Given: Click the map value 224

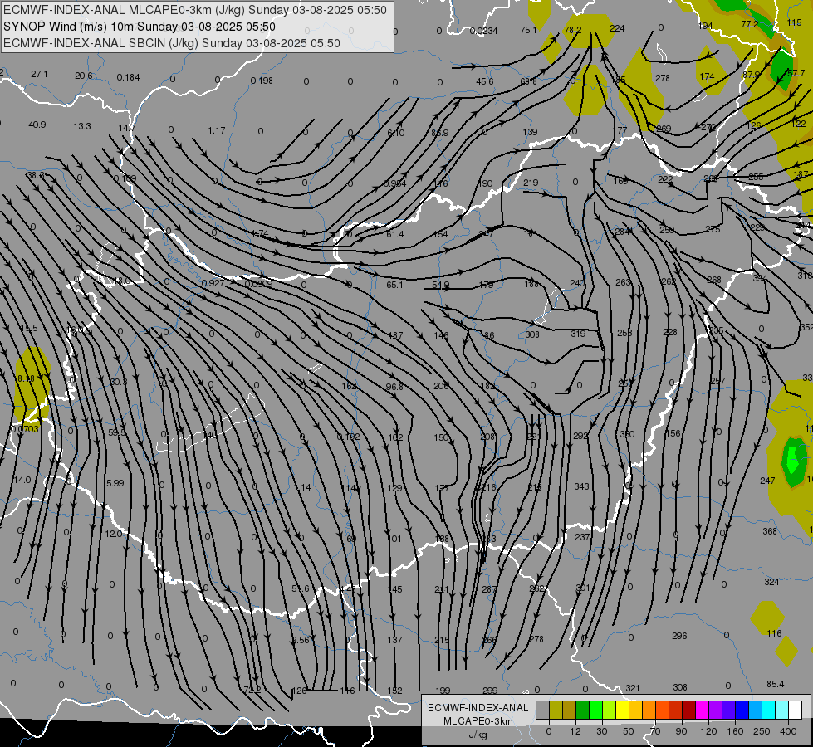Looking at the screenshot, I should pos(617,28).
